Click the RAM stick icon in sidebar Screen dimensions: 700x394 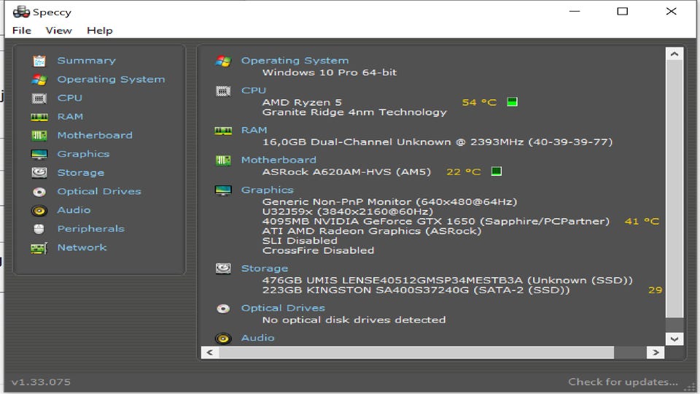[39, 117]
